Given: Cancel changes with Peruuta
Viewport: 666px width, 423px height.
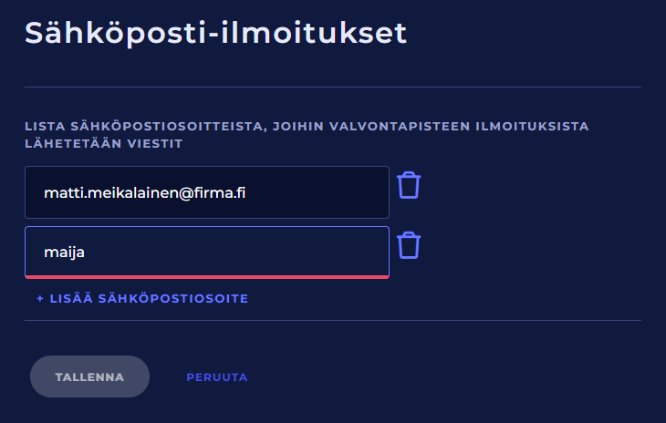Looking at the screenshot, I should [x=217, y=377].
